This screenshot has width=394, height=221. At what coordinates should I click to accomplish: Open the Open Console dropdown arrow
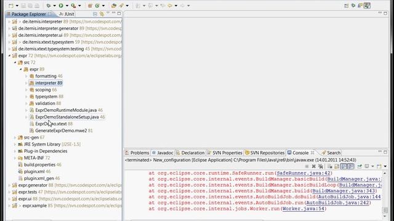click(x=385, y=166)
